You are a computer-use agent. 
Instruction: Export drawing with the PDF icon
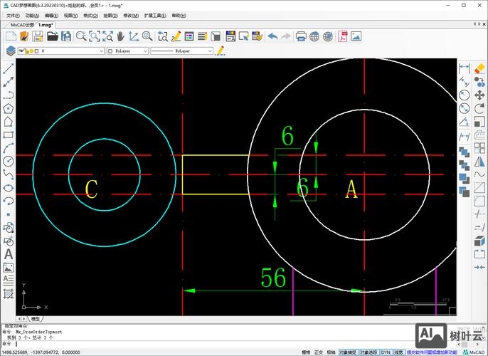[x=343, y=36]
